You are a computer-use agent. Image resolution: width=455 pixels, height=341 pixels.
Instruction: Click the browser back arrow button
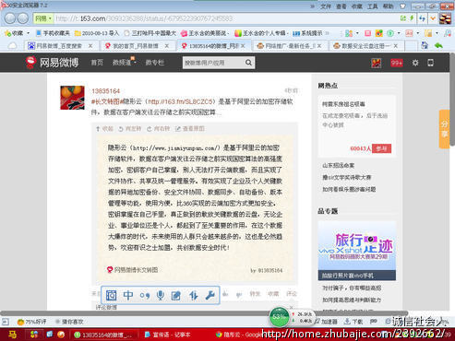(10, 18)
